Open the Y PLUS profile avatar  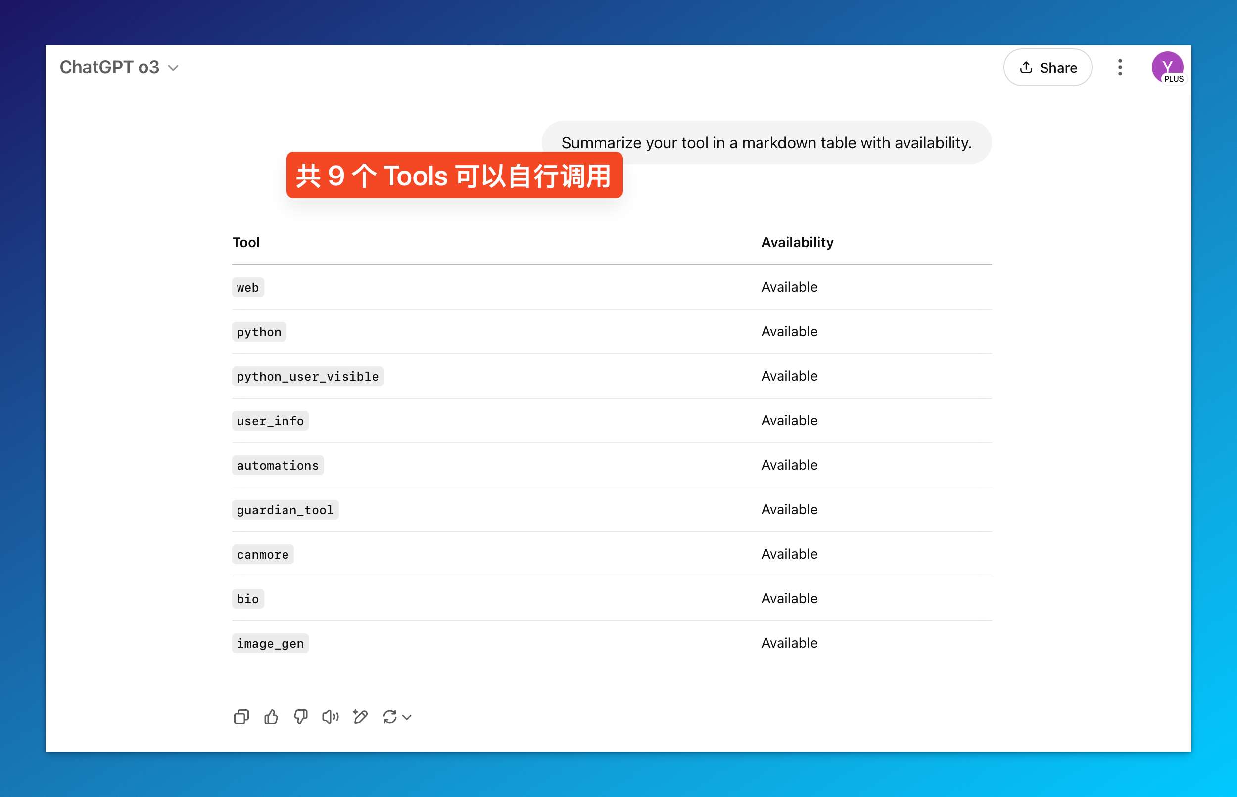tap(1167, 67)
